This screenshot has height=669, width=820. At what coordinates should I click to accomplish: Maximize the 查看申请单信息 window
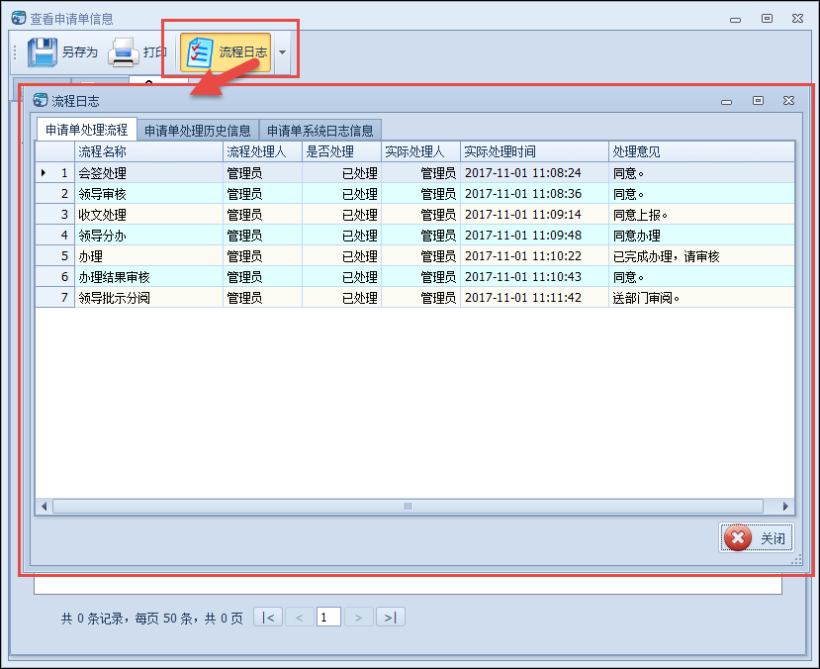tap(767, 18)
